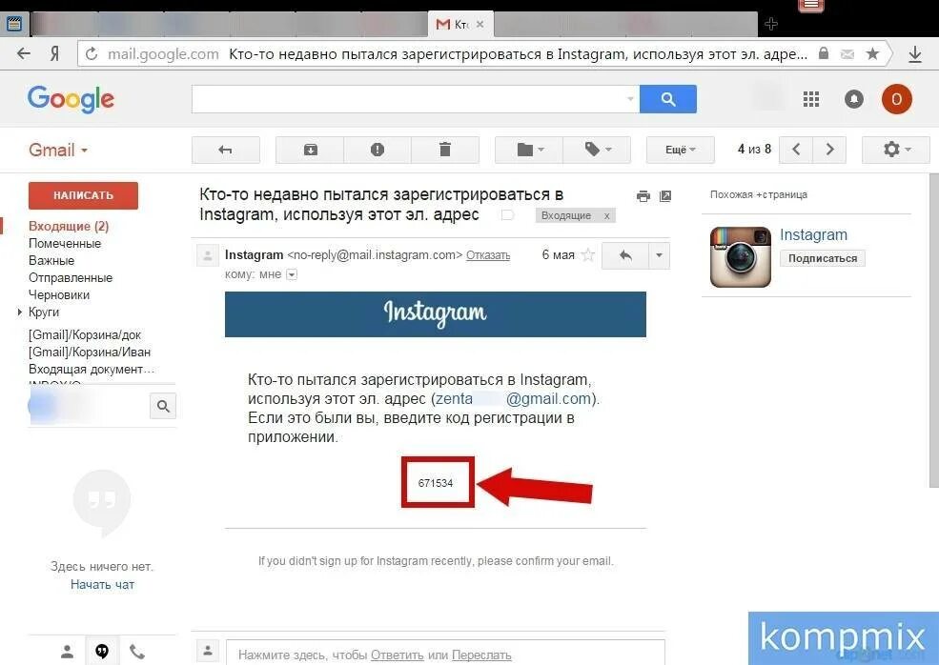
Task: Show details dropdown beside кому: мне
Action: 292,274
